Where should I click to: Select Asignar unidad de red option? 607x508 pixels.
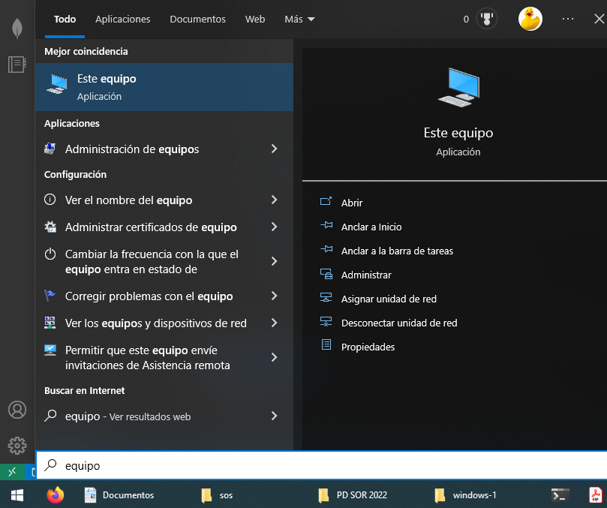click(x=388, y=299)
